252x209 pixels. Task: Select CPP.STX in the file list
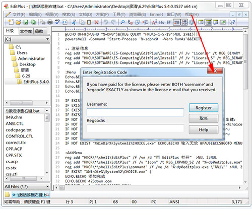(14, 155)
